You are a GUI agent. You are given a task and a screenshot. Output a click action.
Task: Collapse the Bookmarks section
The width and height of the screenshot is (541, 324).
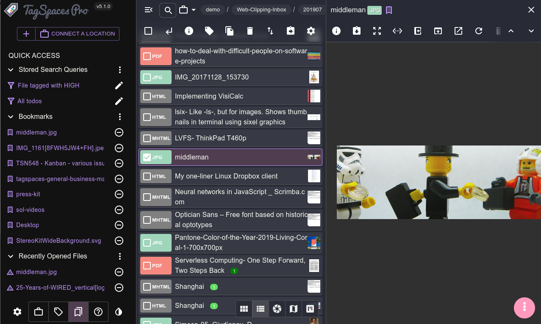(11, 117)
